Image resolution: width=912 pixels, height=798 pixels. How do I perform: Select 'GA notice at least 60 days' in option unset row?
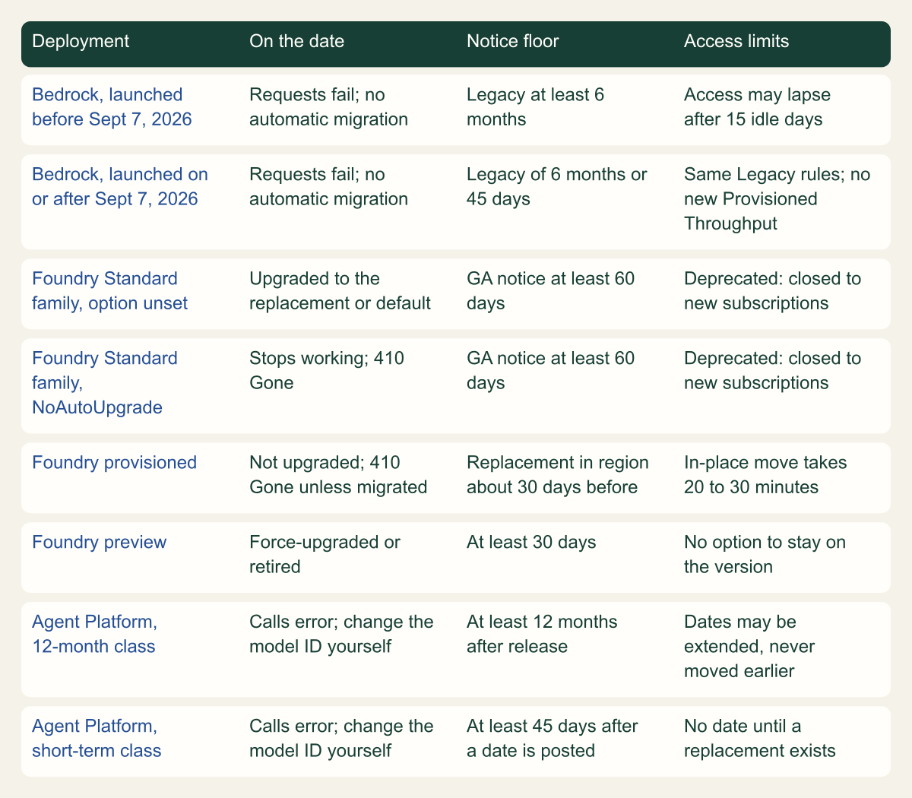tap(551, 291)
